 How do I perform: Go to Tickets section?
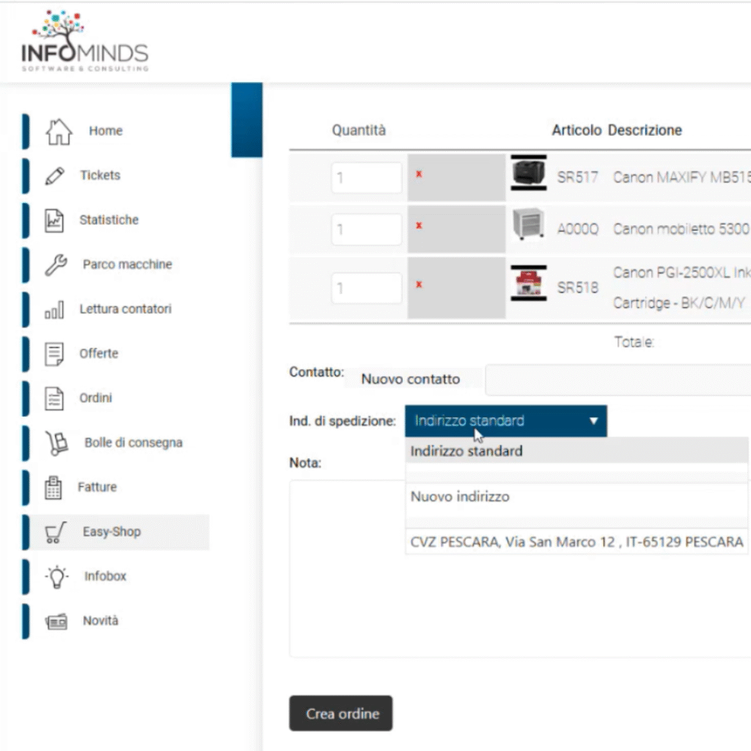pyautogui.click(x=100, y=175)
